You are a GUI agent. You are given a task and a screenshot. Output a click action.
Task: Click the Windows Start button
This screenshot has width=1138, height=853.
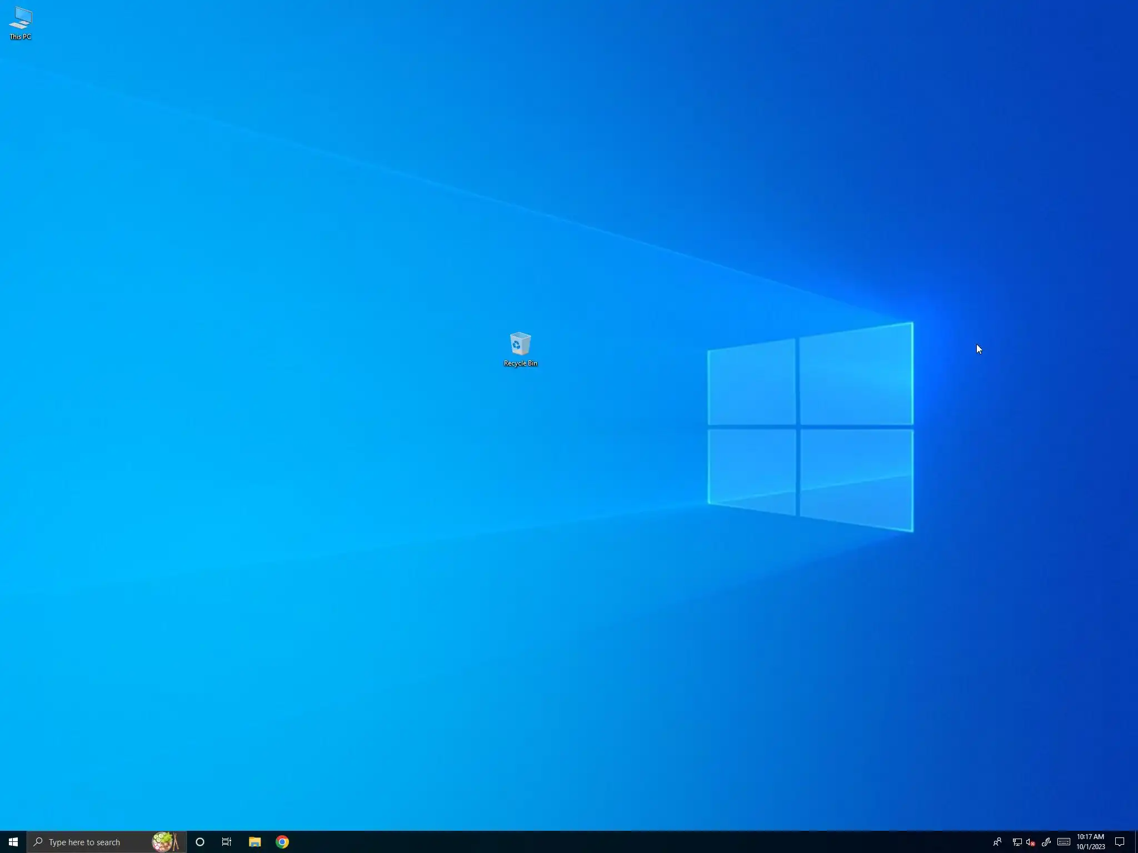click(13, 842)
